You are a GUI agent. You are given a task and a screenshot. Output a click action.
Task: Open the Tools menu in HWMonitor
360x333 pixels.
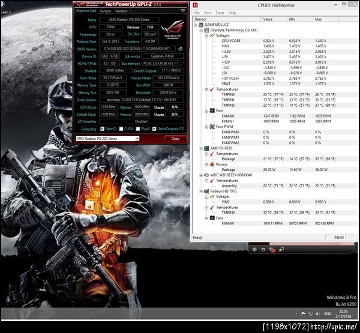click(x=220, y=13)
